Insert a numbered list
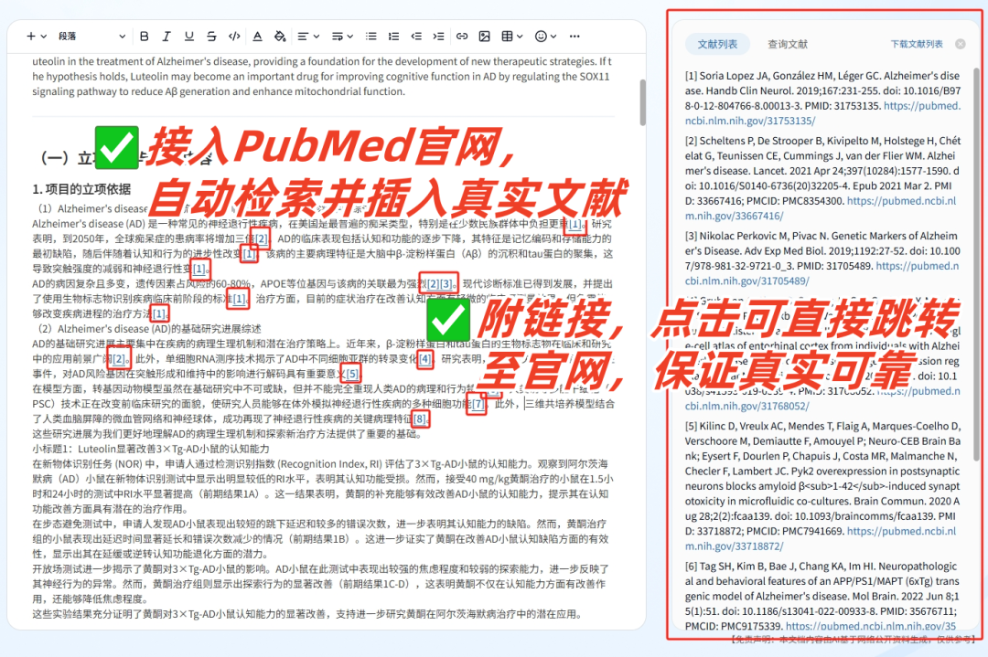 pos(393,37)
